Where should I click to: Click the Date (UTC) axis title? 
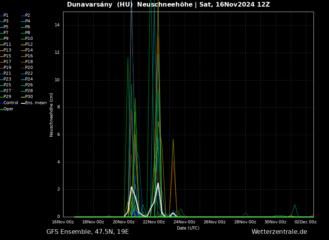click(x=188, y=228)
